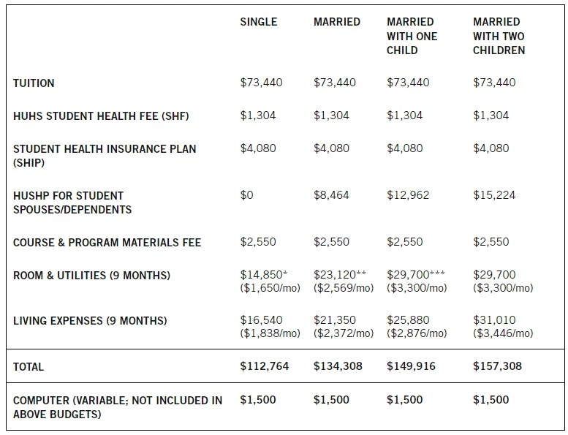Click the $31,010 living expenses value
The height and width of the screenshot is (435, 568).
[494, 319]
